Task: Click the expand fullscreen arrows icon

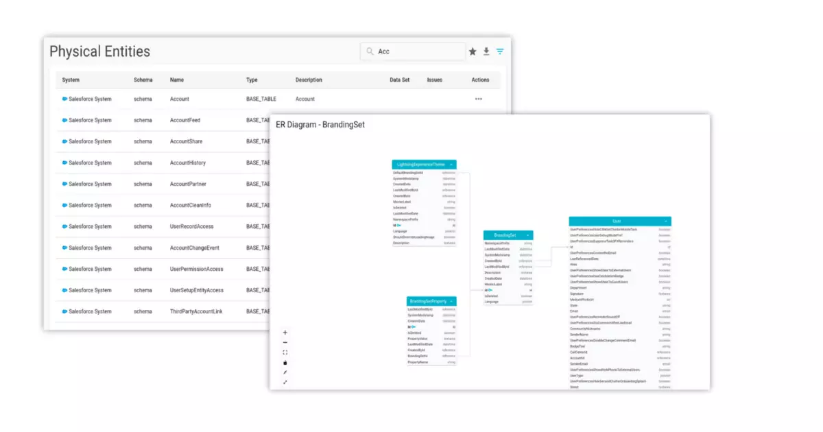Action: click(285, 382)
